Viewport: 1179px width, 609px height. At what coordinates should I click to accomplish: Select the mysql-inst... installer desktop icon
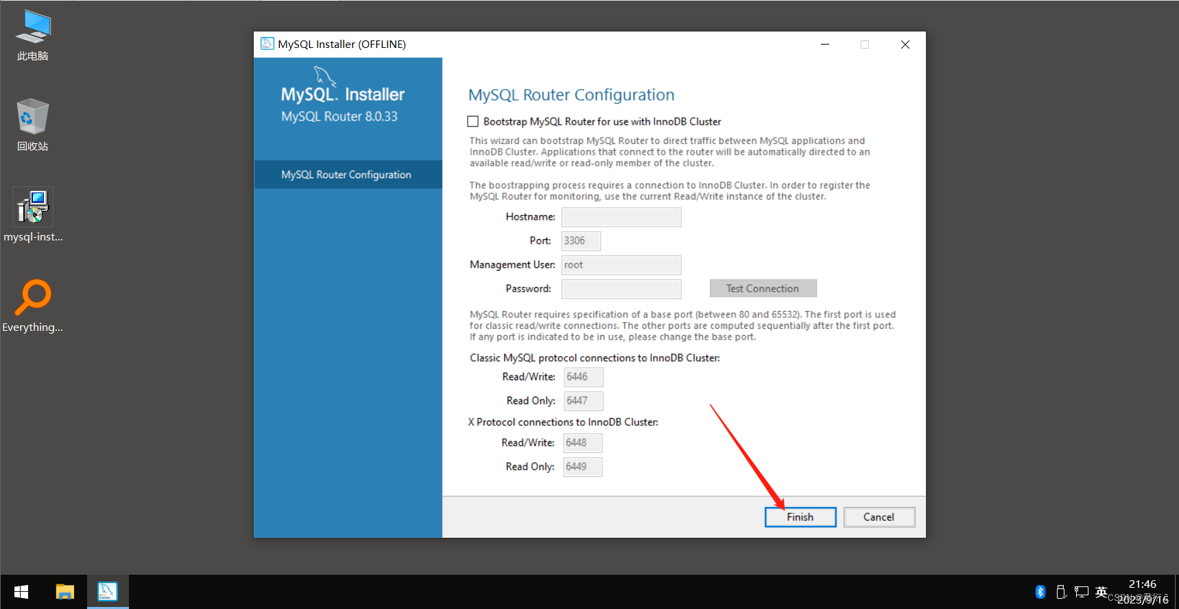tap(33, 215)
